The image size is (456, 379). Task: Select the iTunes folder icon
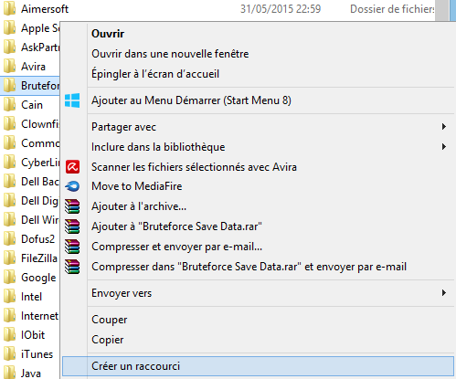coord(9,354)
